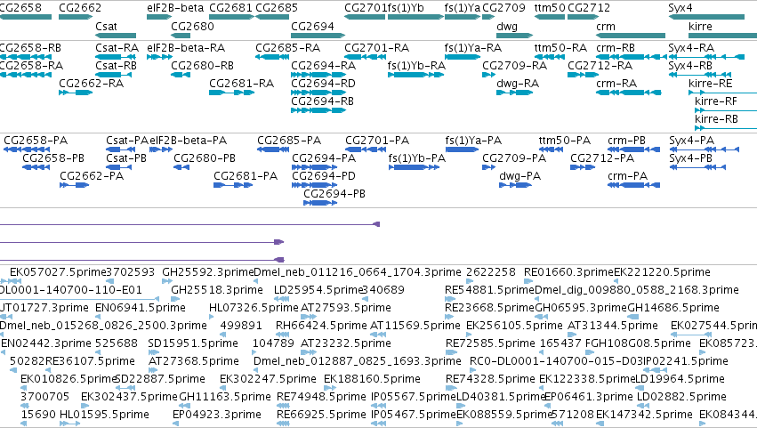
Task: Click transcript fs(1)Ya-RA
Action: click(463, 57)
